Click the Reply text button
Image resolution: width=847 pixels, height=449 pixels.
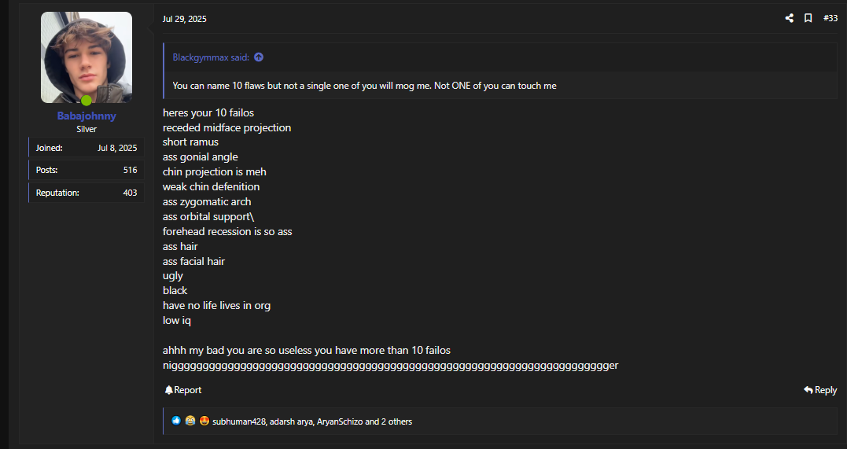pos(826,390)
